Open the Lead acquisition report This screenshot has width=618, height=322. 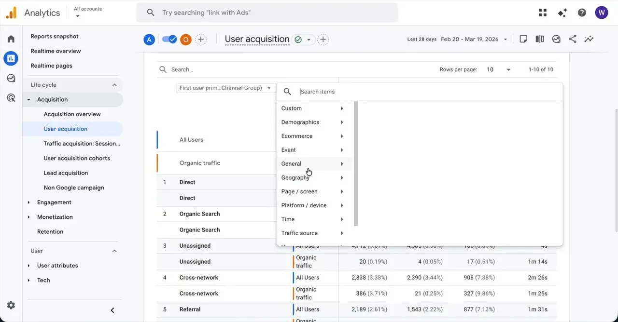(x=66, y=173)
